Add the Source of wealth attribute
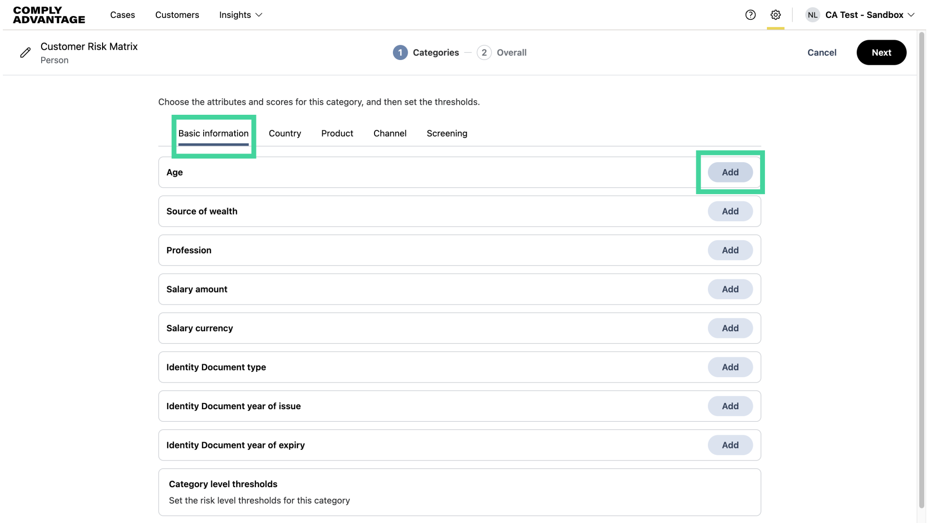Image resolution: width=929 pixels, height=523 pixels. click(730, 212)
